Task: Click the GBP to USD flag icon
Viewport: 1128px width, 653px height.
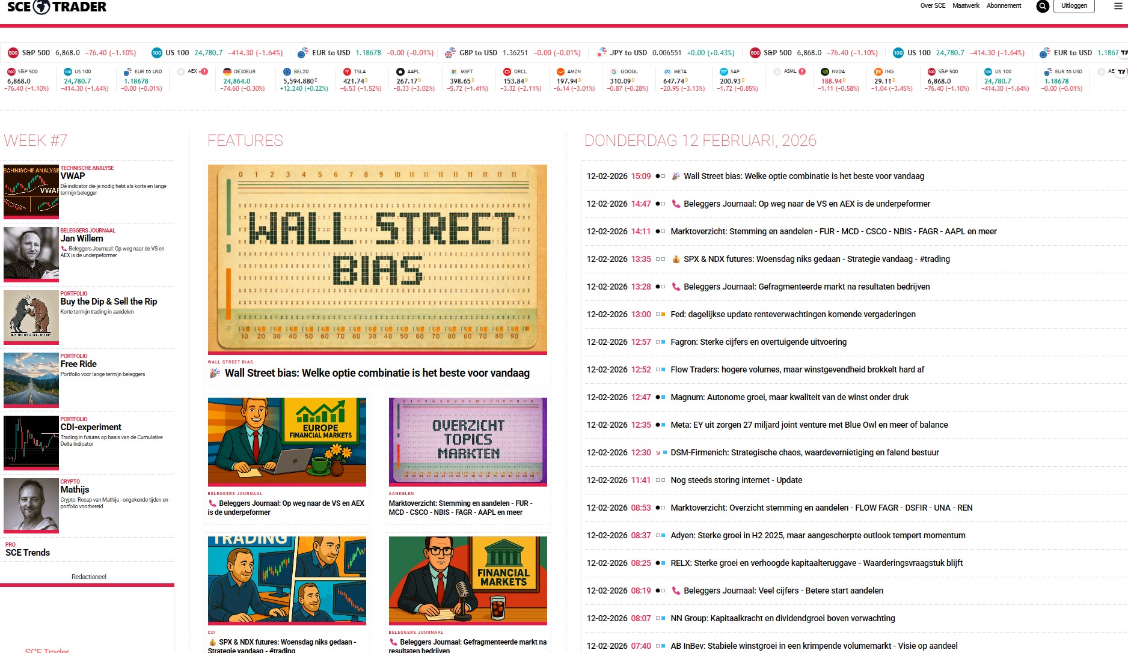Action: pyautogui.click(x=450, y=53)
